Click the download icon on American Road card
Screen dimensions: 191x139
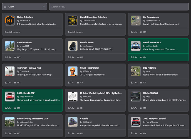[x=6, y=57]
